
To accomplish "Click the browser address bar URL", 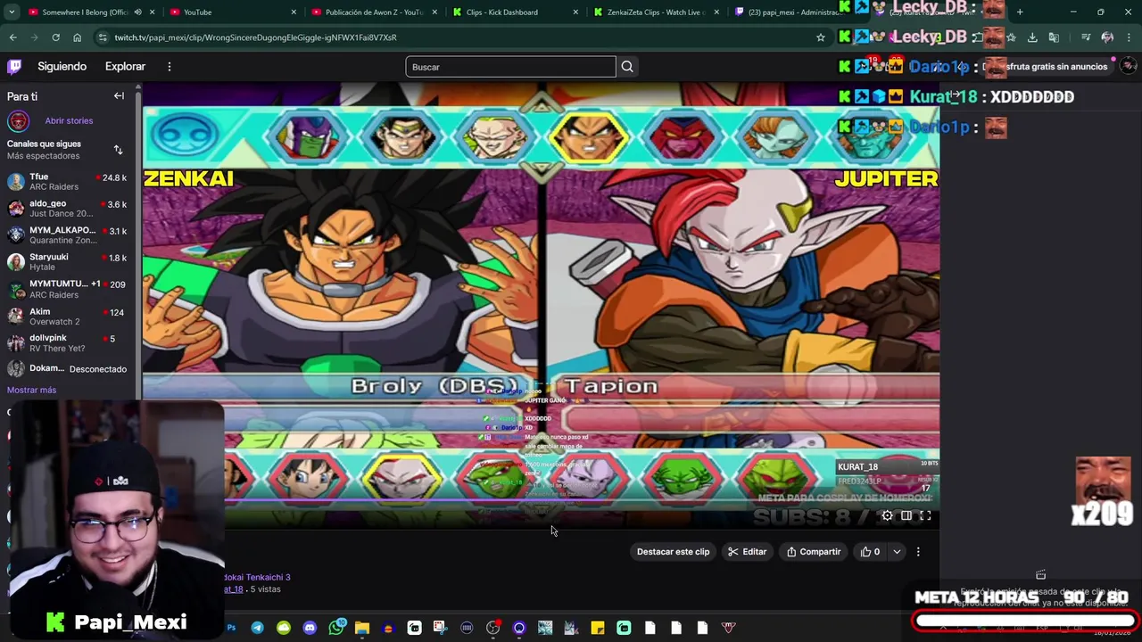I will 255,37.
